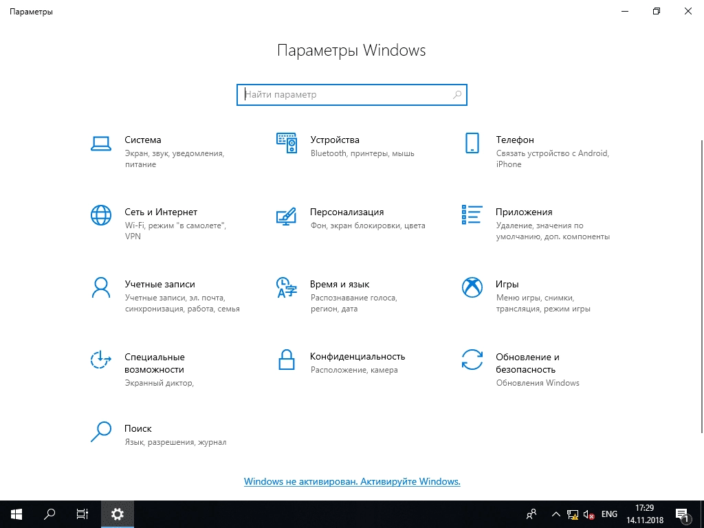Open the Телефон settings title
Screen dimensions: 704x528
(515, 140)
